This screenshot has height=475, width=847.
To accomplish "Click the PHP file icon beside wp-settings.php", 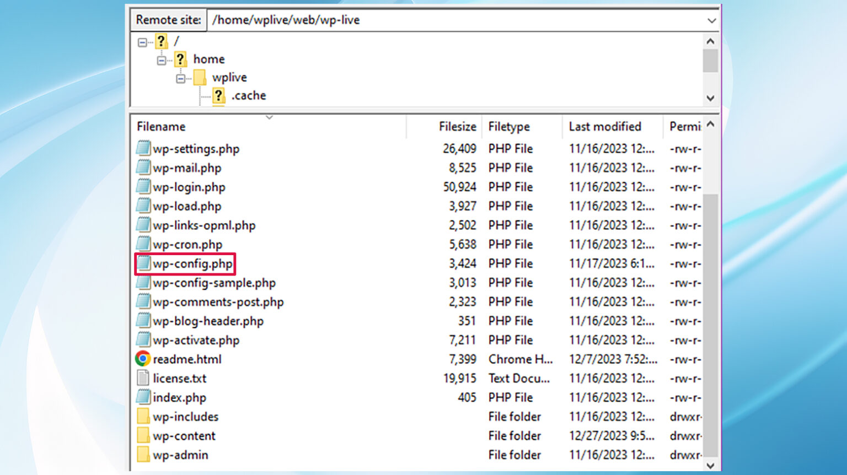I will [x=143, y=148].
